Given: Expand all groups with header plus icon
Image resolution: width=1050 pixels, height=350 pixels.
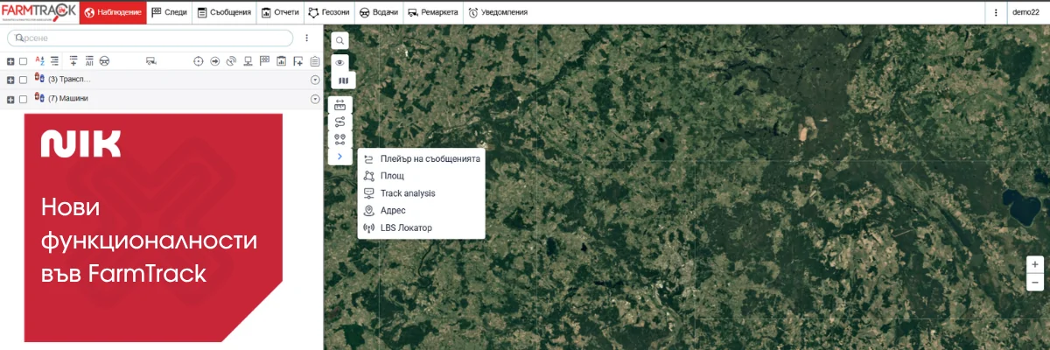Looking at the screenshot, I should pyautogui.click(x=10, y=61).
